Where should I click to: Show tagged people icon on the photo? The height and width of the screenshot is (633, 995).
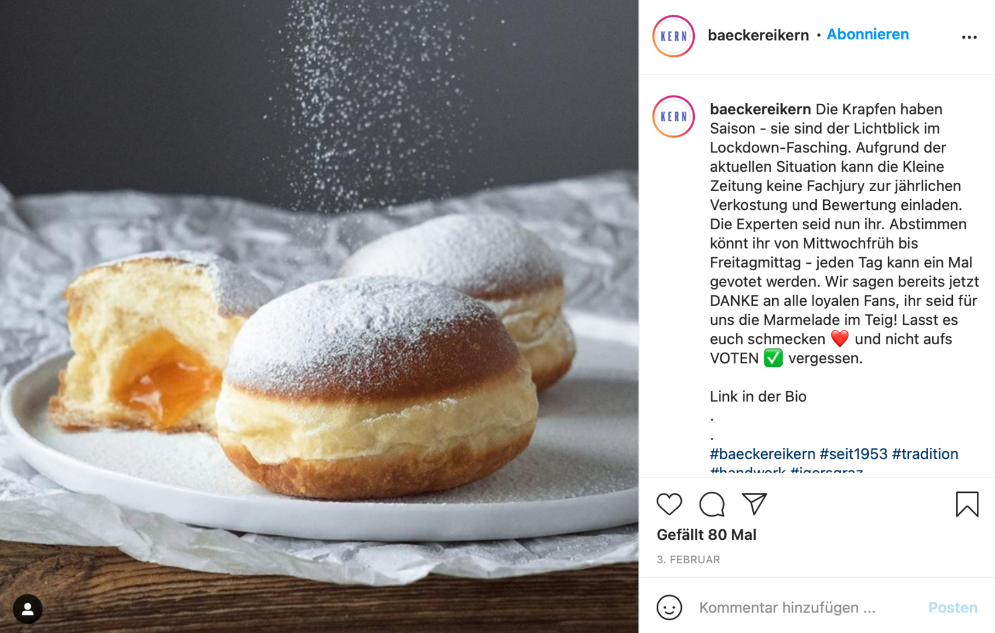click(x=28, y=609)
